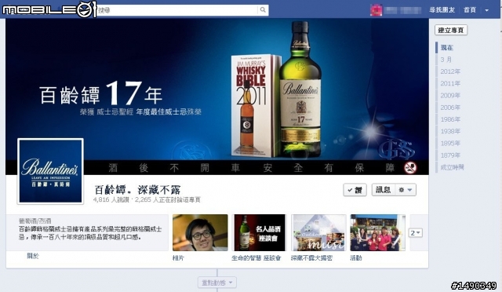Jump to 2009年 in the timeline

tap(450, 96)
